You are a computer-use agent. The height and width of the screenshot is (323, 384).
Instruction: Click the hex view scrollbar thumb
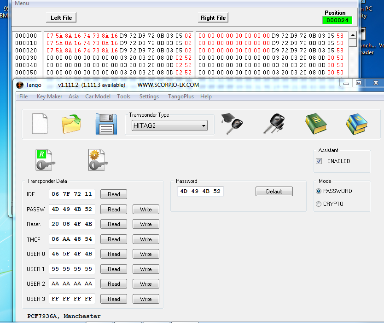pyautogui.click(x=353, y=43)
